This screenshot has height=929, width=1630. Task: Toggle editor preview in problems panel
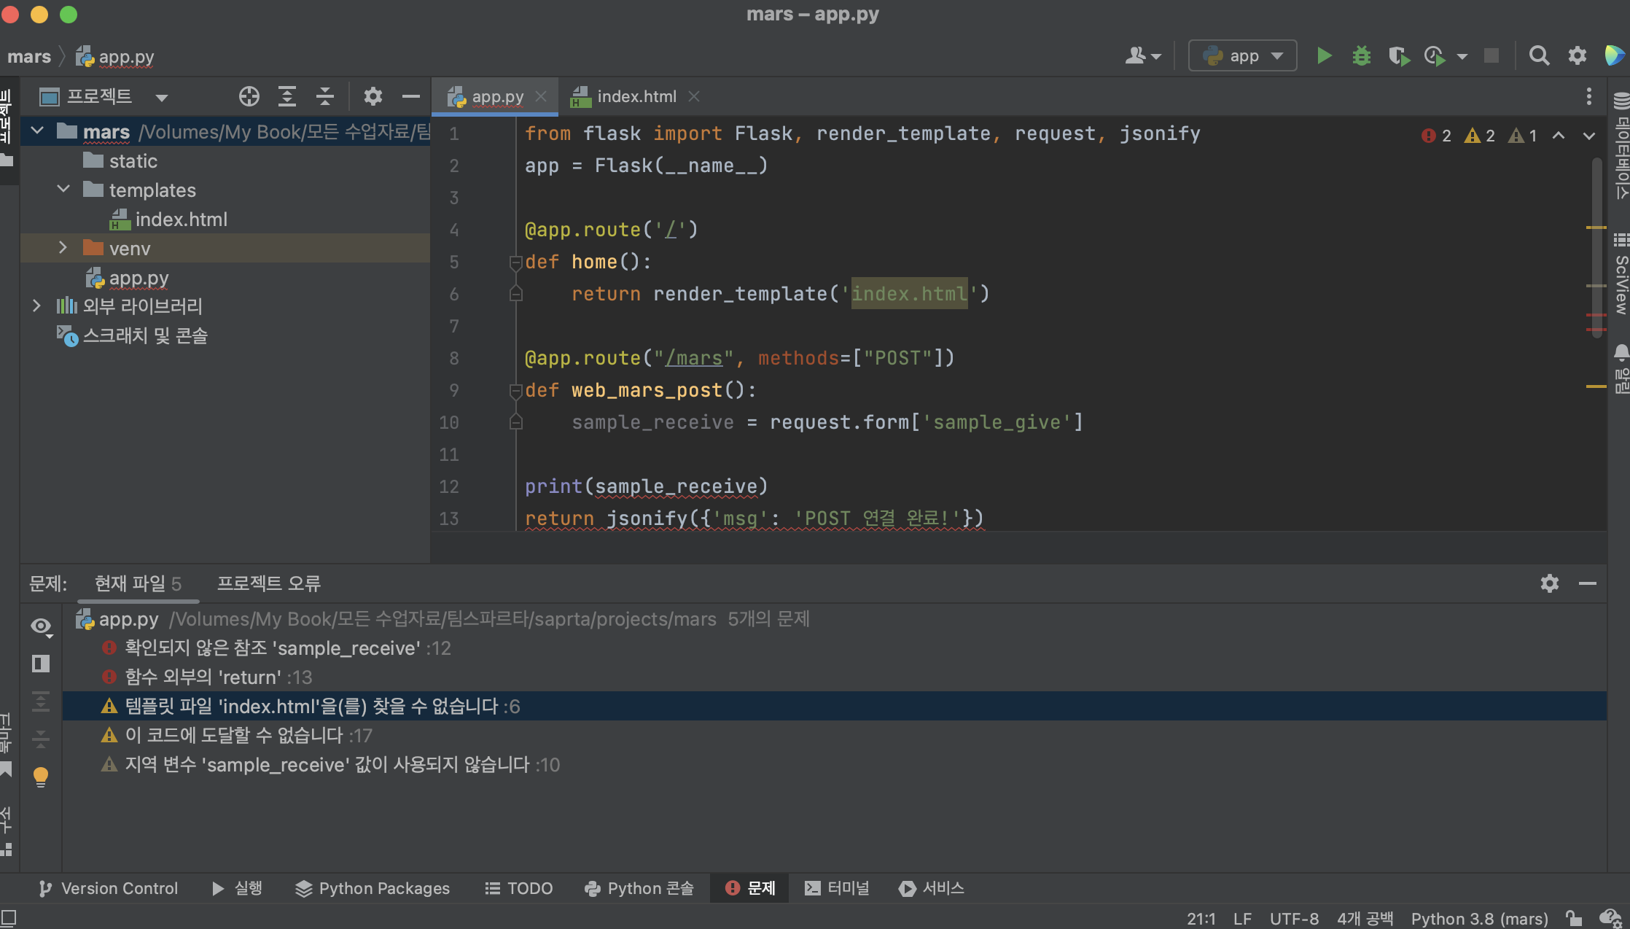(41, 664)
